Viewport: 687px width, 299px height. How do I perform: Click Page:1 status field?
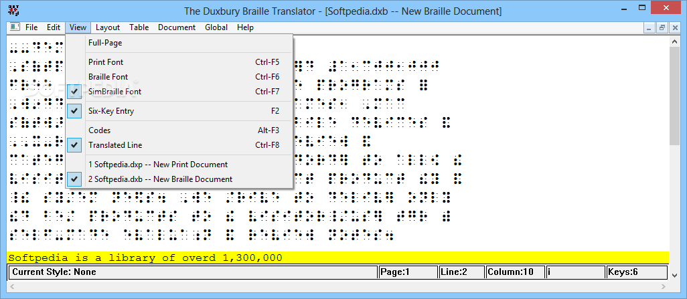pyautogui.click(x=408, y=272)
